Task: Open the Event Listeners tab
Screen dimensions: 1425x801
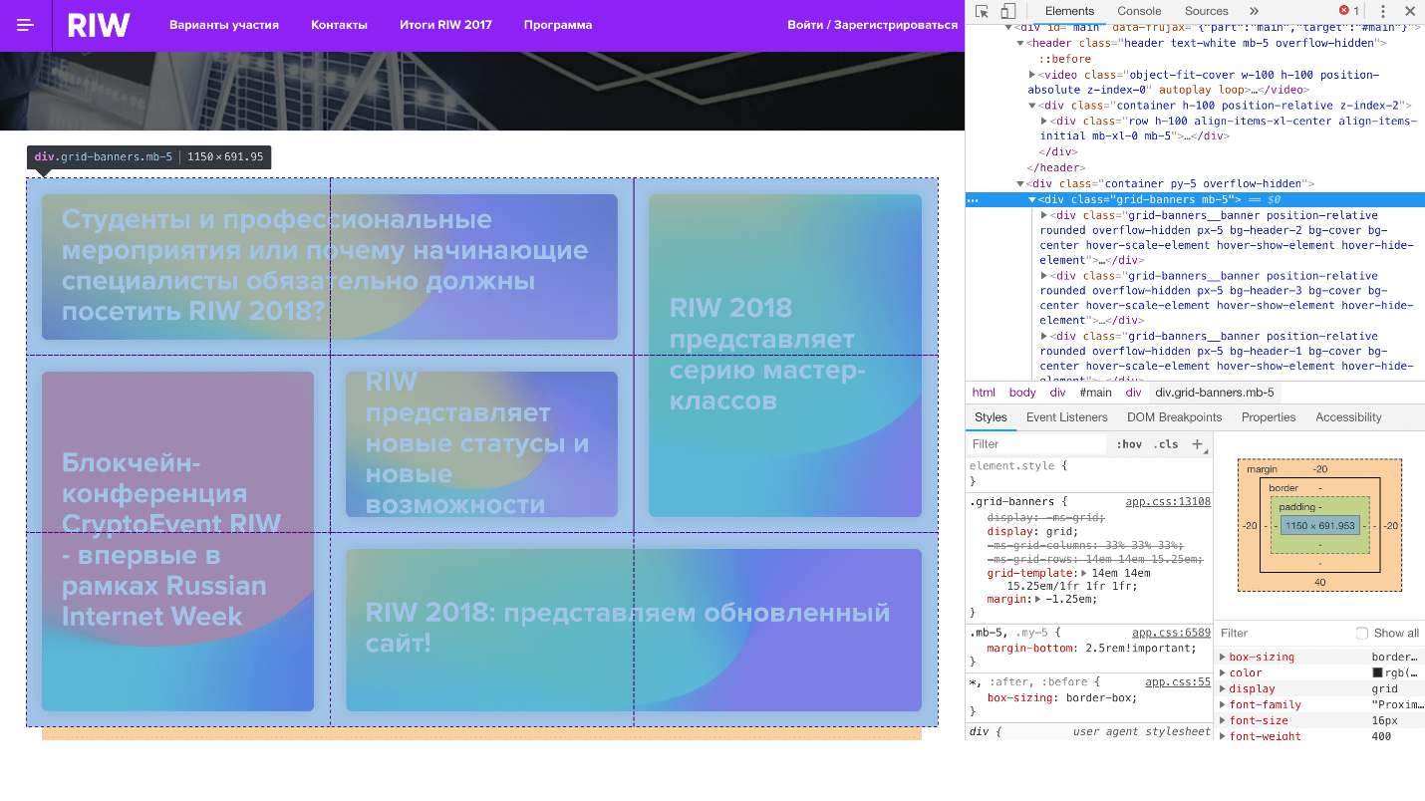Action: point(1067,417)
